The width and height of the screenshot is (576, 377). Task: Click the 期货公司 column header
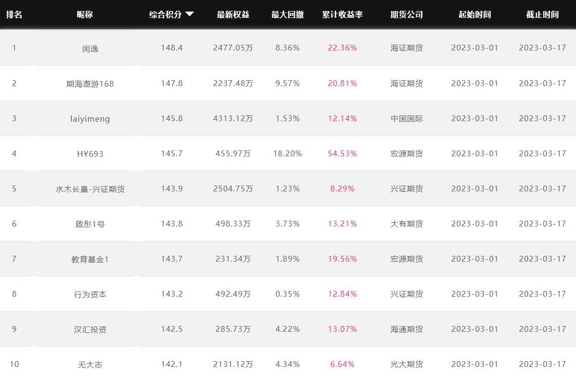pos(406,15)
